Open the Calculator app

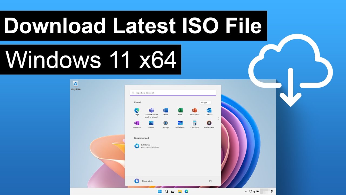pos(195,124)
